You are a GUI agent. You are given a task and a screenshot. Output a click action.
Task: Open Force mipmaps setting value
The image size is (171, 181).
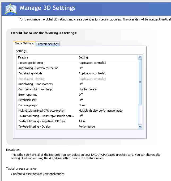point(82,105)
